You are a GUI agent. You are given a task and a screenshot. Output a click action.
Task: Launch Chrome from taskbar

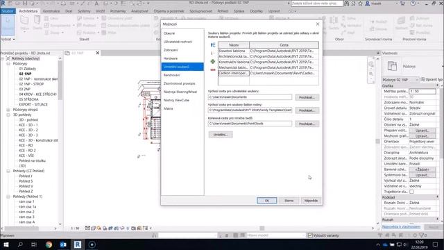pyautogui.click(x=49, y=244)
